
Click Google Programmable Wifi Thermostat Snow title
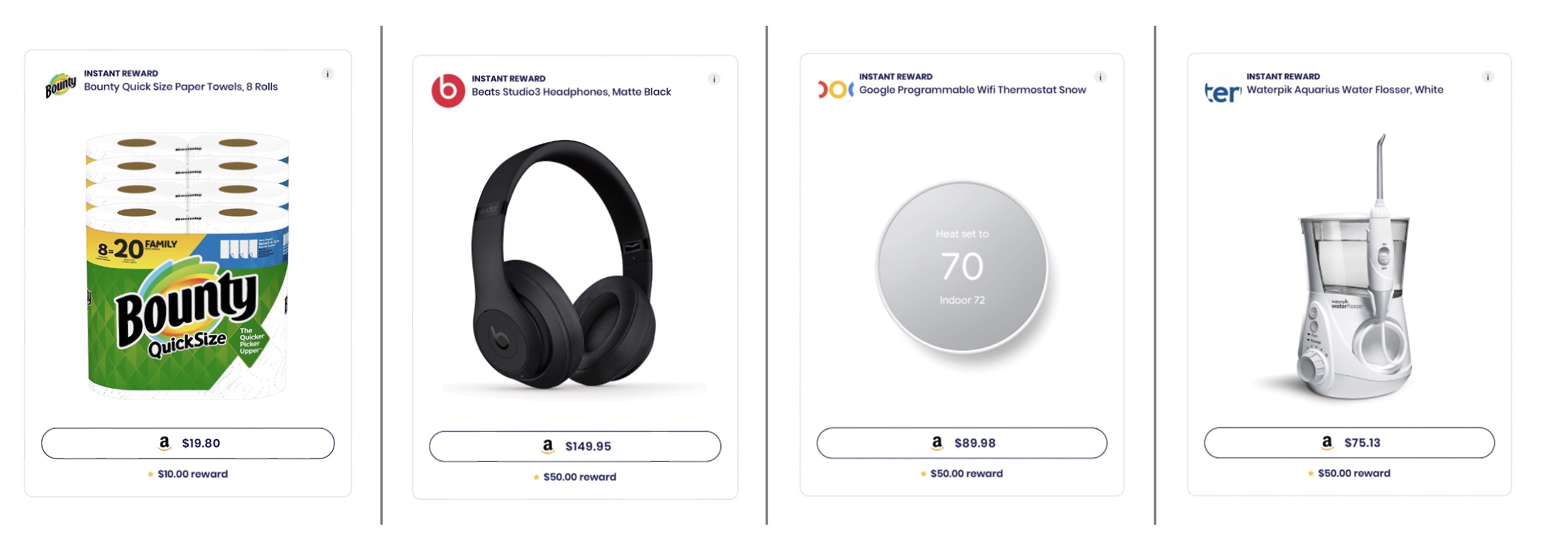pyautogui.click(x=972, y=90)
